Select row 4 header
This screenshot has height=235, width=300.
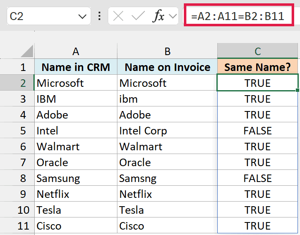coord(17,115)
